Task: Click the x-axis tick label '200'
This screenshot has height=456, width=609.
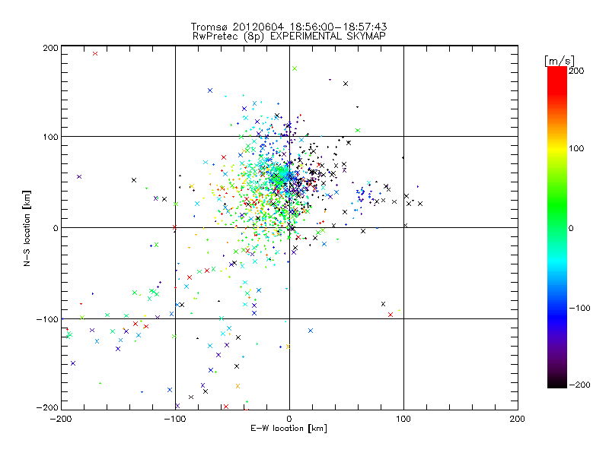Action: click(518, 419)
